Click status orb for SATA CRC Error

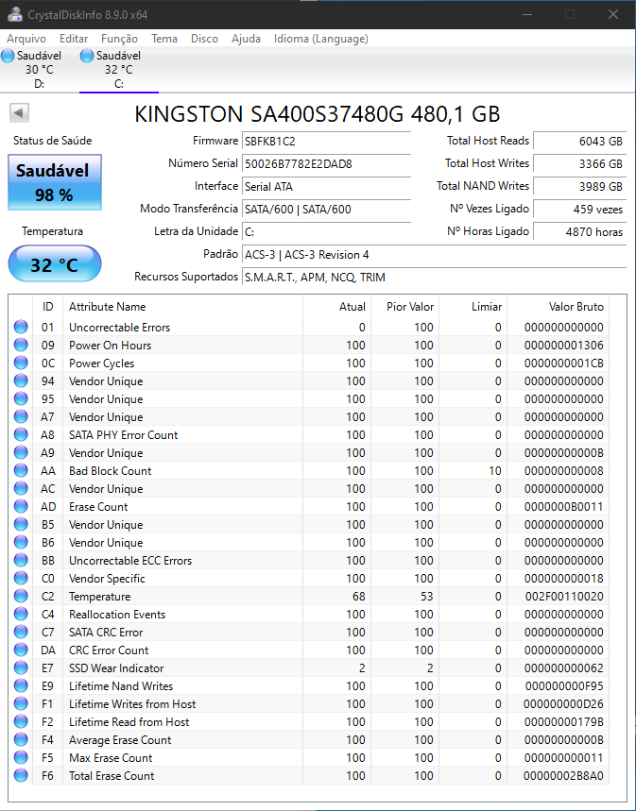tap(21, 632)
